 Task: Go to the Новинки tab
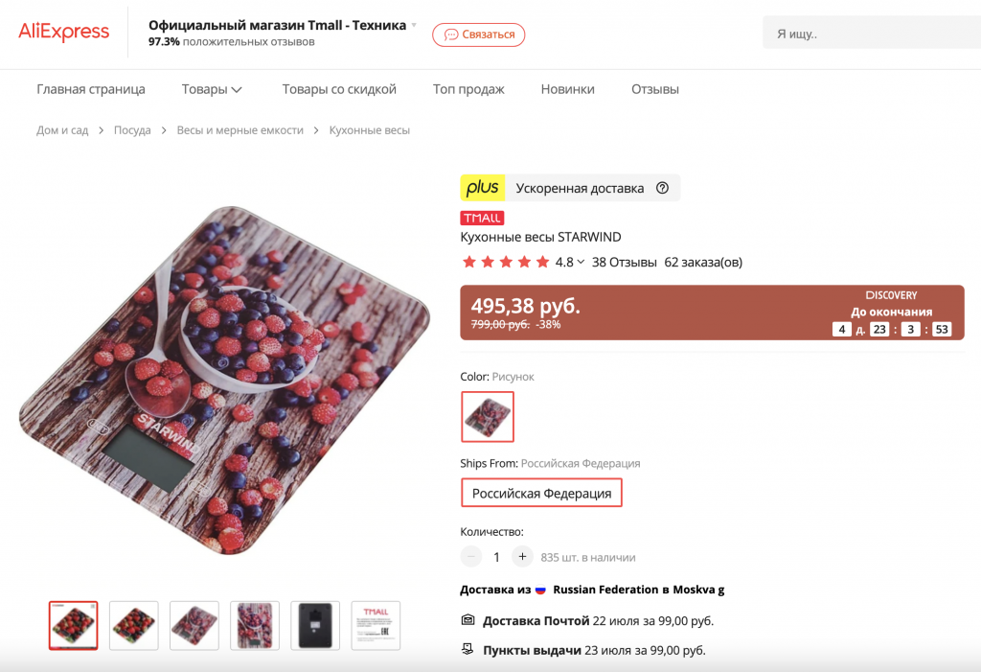(567, 89)
